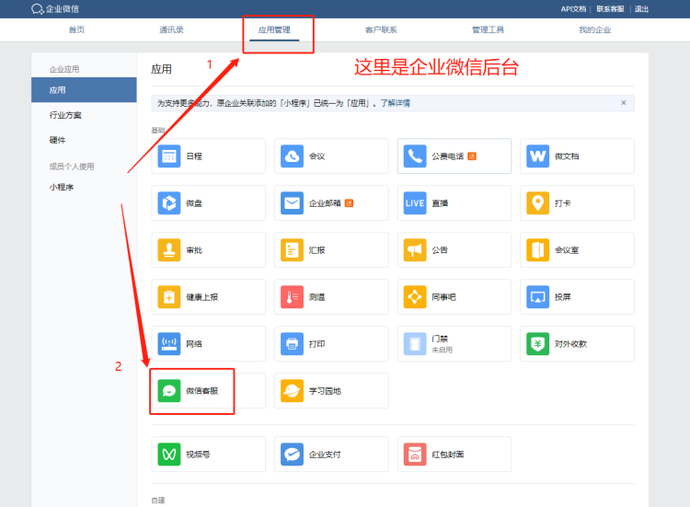Open the 管理工具 tab
The image size is (690, 507).
pos(488,30)
